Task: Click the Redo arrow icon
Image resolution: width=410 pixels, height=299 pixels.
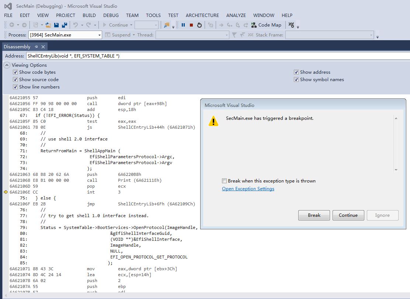Action: (88, 25)
